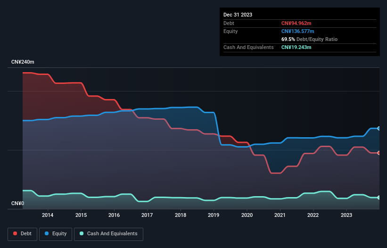The image size is (387, 248).
Task: Click the CN¥94.962m debt value in tooltip
Action: [296, 23]
